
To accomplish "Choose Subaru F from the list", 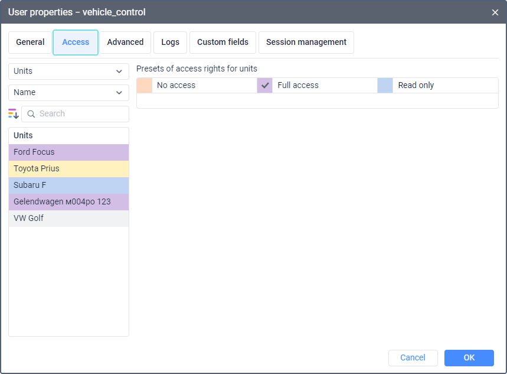I will [68, 186].
